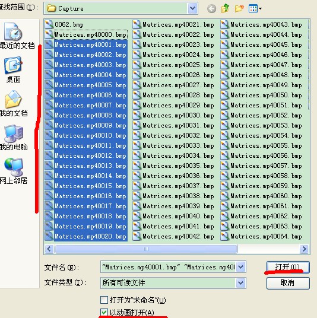Click the file icon of Matrices.mp40027.bmp
Screen dimensions: 317x318
click(x=137, y=85)
